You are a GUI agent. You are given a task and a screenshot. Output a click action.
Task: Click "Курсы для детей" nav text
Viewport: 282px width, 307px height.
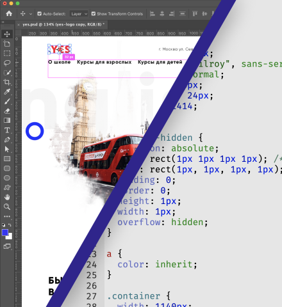(160, 62)
